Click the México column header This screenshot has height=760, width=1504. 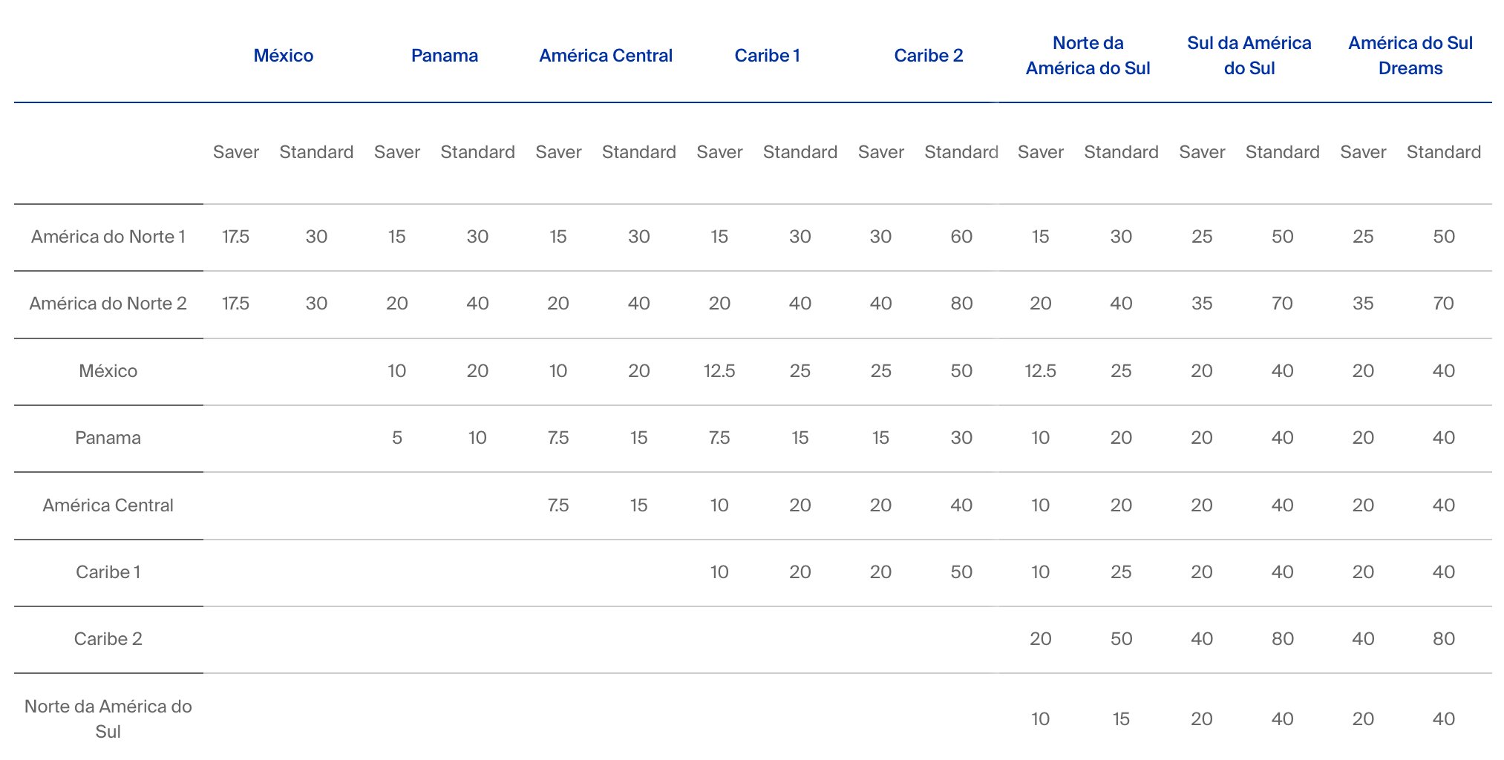tap(283, 56)
